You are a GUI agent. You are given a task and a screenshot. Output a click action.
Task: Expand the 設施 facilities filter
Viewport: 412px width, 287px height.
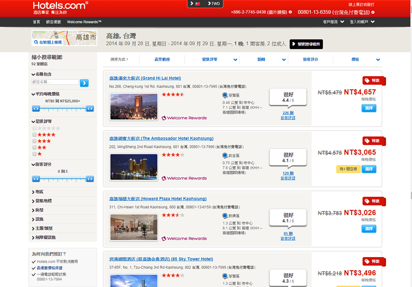tap(38, 219)
